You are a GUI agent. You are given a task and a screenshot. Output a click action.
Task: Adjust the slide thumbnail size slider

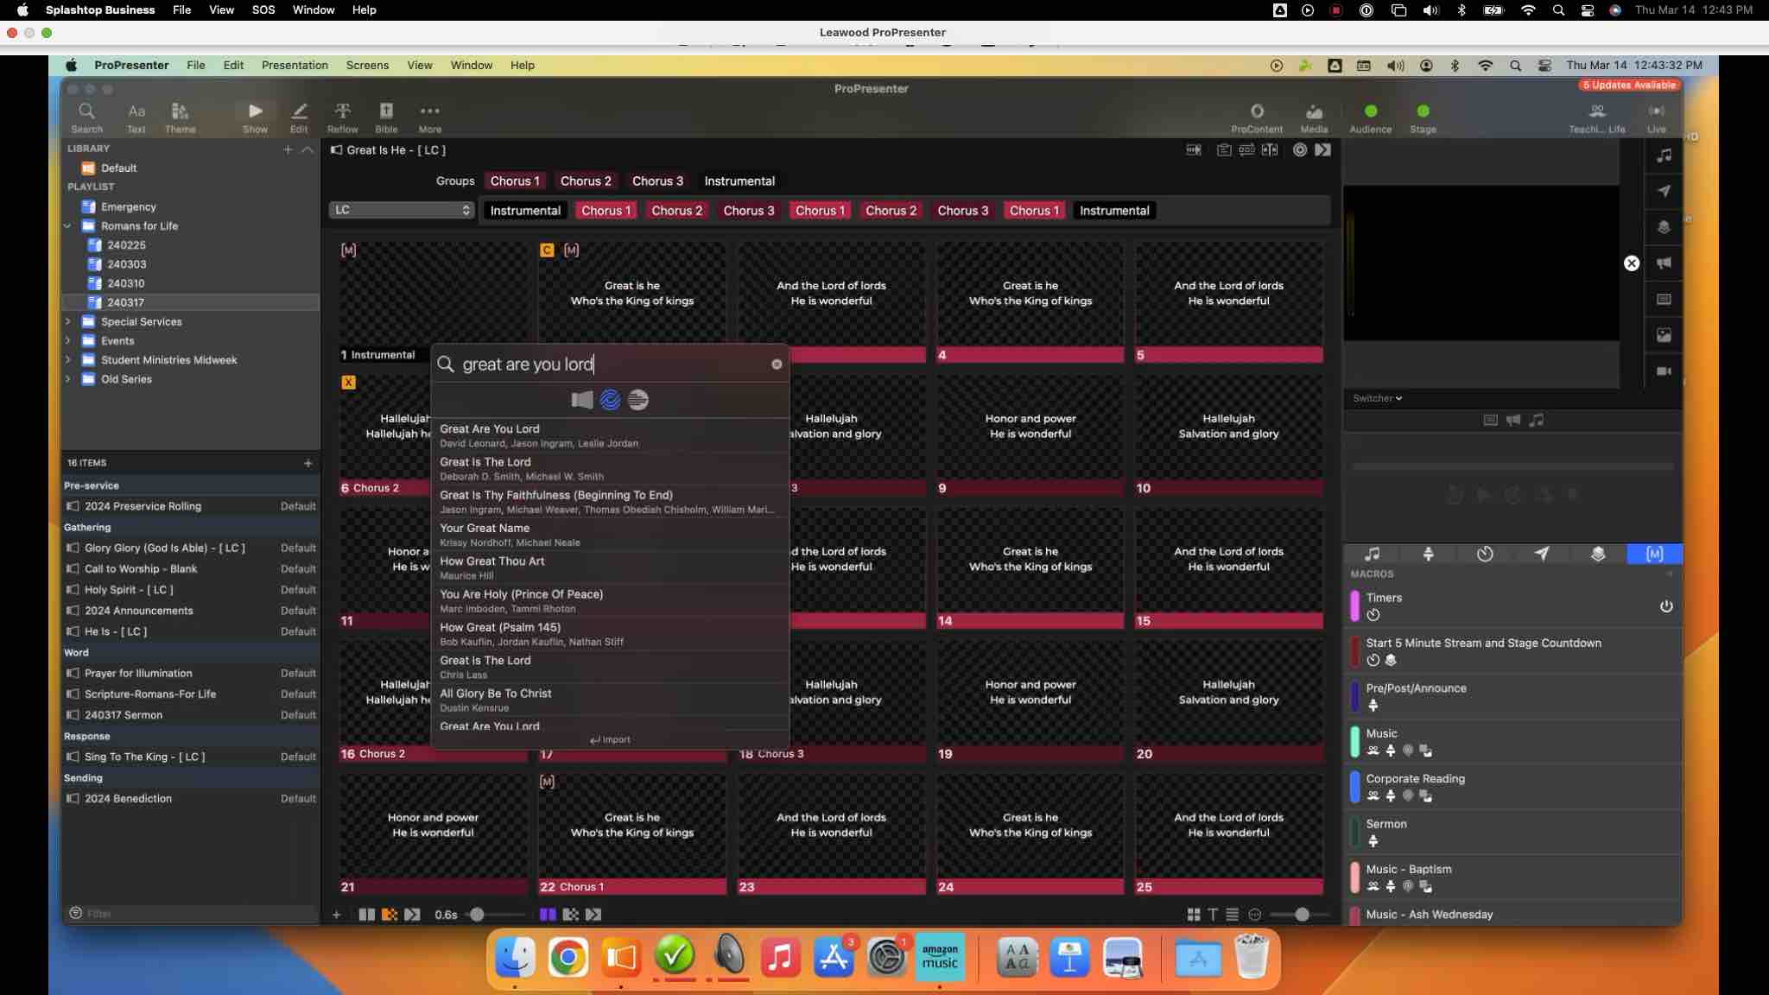[x=1301, y=914]
